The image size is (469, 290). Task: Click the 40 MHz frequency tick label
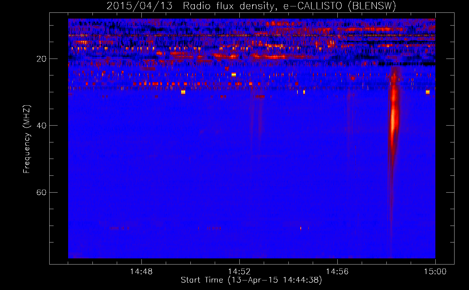point(41,126)
